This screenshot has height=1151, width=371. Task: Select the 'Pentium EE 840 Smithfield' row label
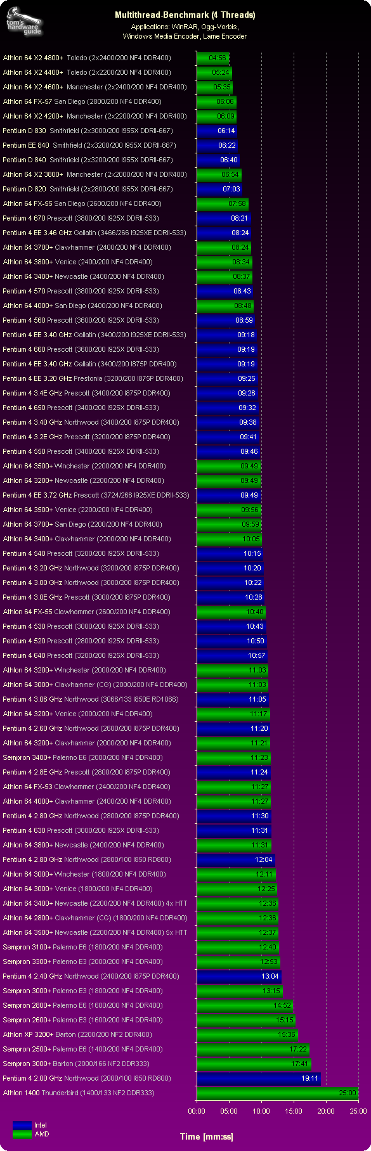(x=89, y=145)
